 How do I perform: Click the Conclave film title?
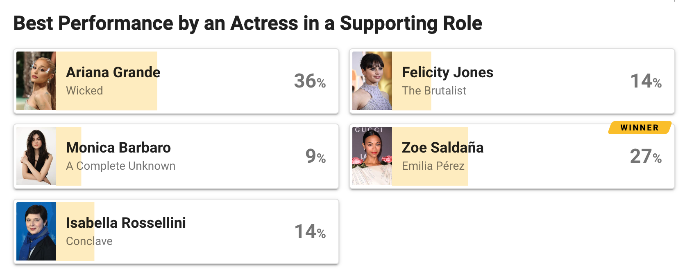click(89, 241)
